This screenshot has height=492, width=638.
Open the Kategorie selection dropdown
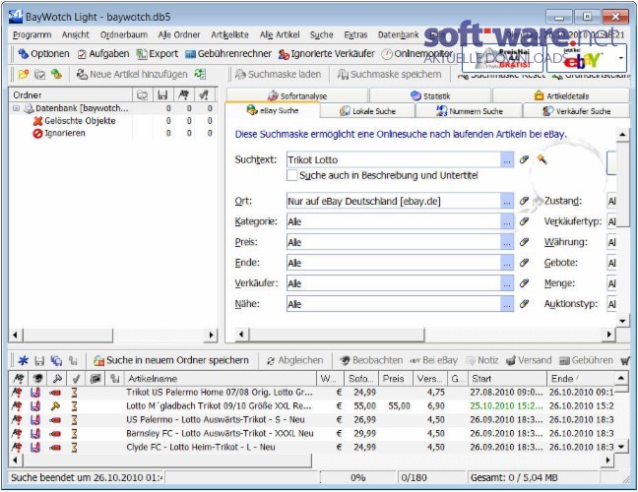507,221
